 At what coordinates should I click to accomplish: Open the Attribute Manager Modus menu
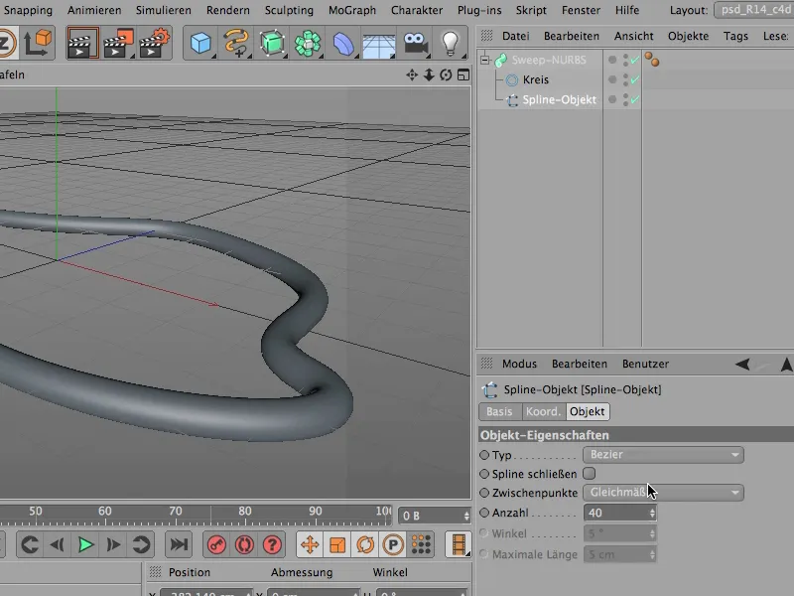(519, 364)
